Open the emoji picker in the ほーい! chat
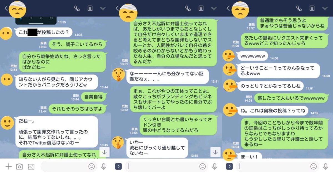Viewport: 333px width, 174px height. pos(314,167)
